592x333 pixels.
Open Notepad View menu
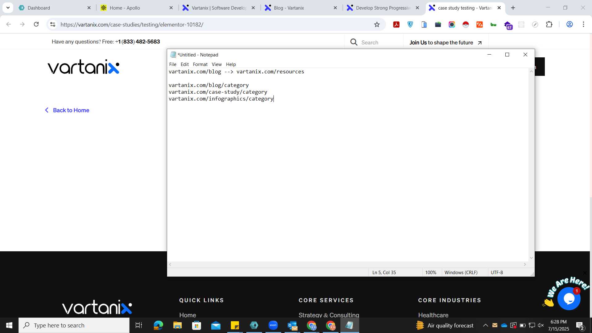tap(216, 64)
